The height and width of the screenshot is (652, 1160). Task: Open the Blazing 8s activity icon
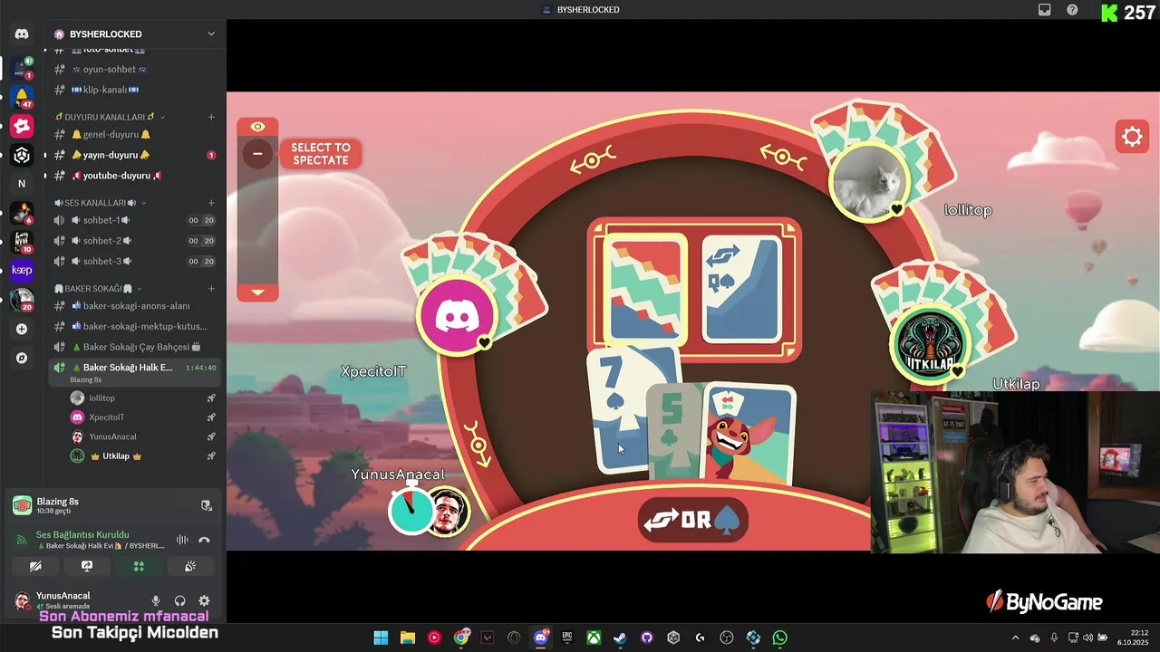coord(22,505)
